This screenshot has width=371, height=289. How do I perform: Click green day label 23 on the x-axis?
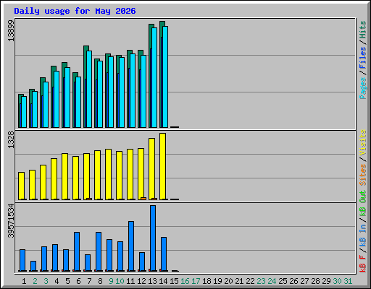click(261, 281)
